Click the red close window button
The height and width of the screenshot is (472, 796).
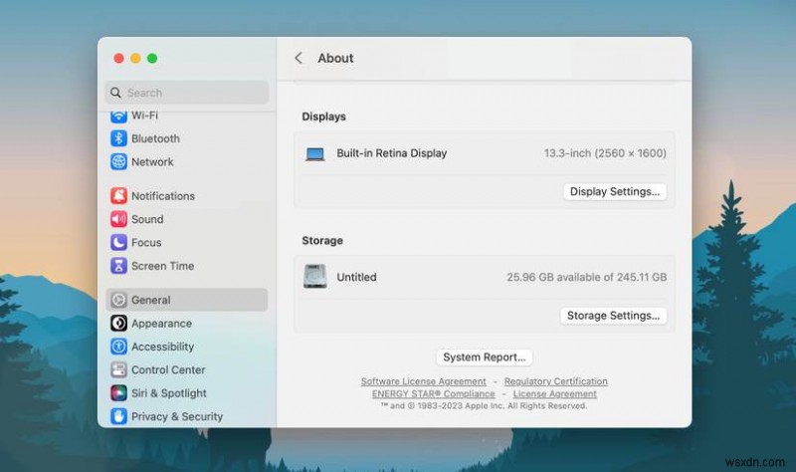(x=118, y=59)
